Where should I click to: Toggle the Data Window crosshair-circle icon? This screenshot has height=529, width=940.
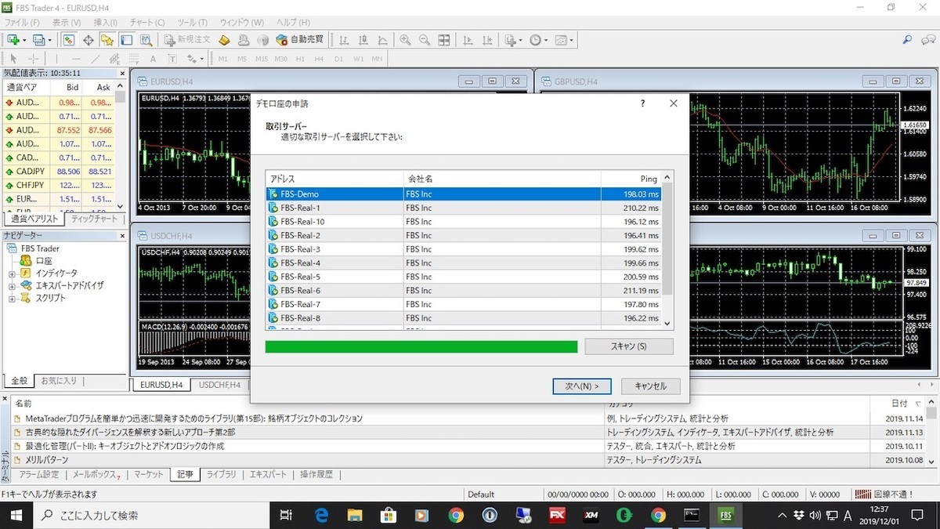89,39
